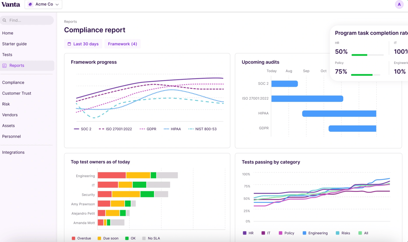The width and height of the screenshot is (408, 242).
Task: Toggle Risks category in tests legend
Action: coord(343,233)
